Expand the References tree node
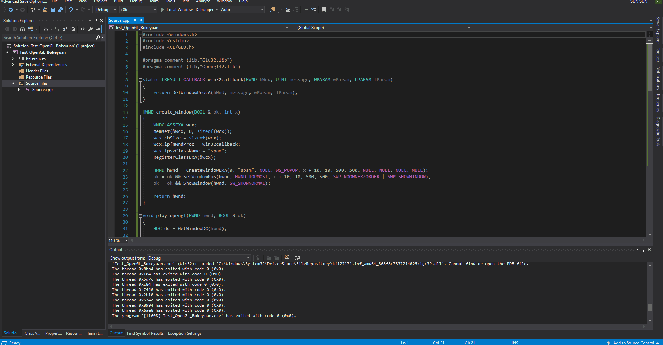 [13, 58]
